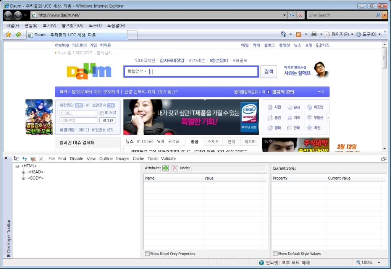Click the code brackets icon in Developer Toolbar

[x=41, y=159]
